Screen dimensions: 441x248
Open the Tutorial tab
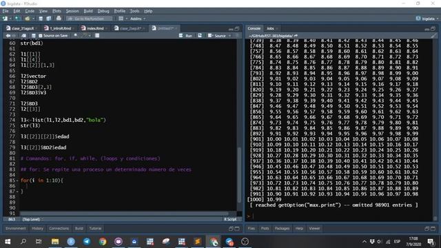[95, 228]
